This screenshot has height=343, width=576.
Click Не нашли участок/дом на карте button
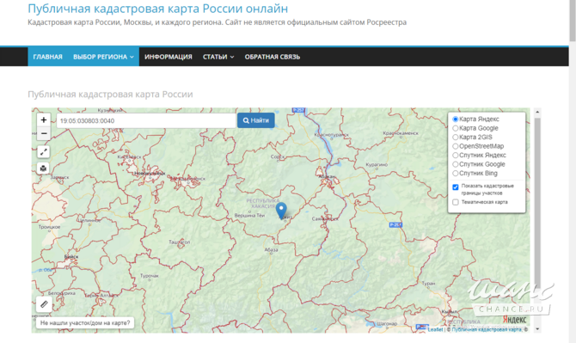tap(85, 323)
